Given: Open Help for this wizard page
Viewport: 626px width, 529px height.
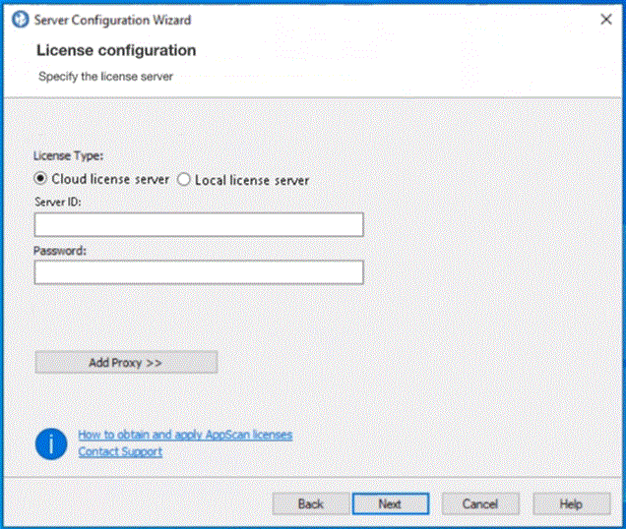Looking at the screenshot, I should point(571,503).
